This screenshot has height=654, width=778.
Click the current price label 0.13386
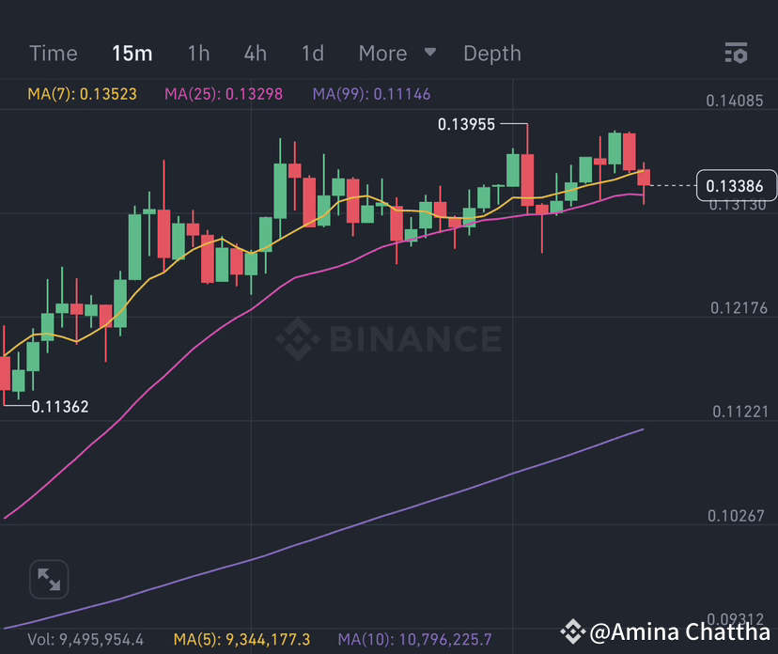(x=737, y=187)
